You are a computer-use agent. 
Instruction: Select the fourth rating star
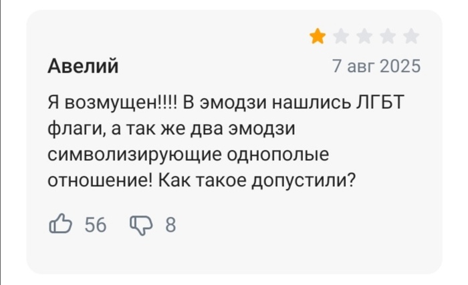[x=388, y=37]
